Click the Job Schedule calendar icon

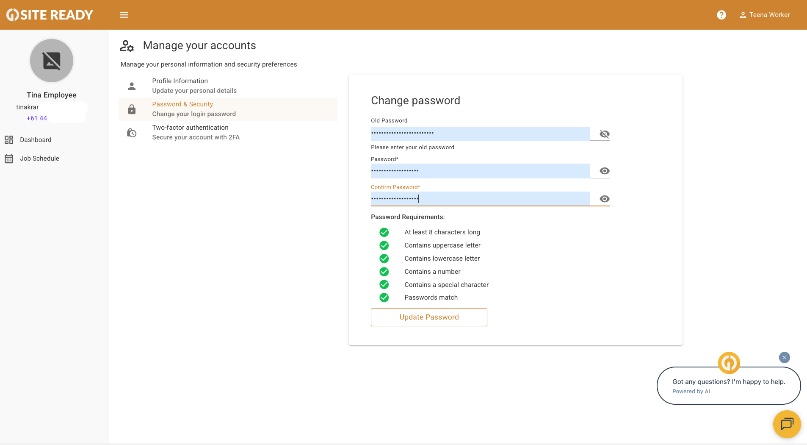[9, 159]
